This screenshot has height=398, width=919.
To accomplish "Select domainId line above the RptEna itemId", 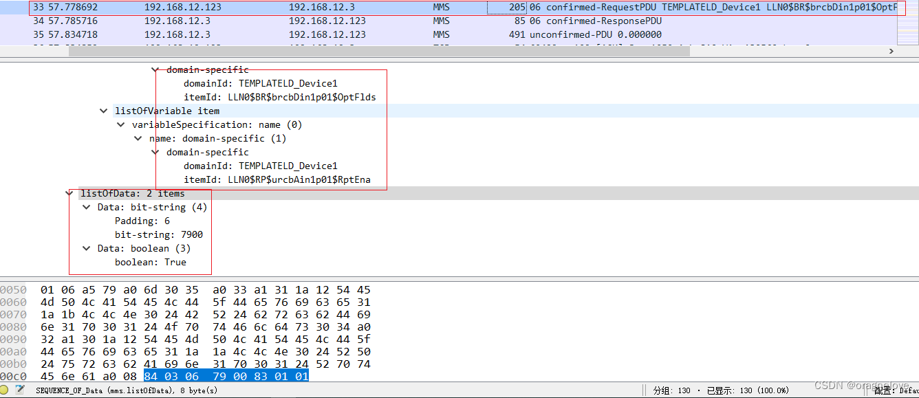I will pyautogui.click(x=260, y=166).
